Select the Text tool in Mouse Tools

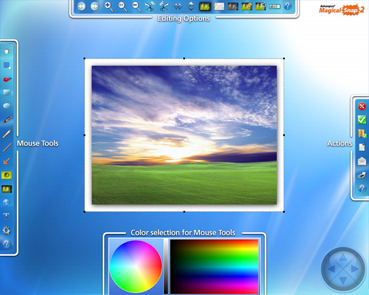tap(7, 216)
